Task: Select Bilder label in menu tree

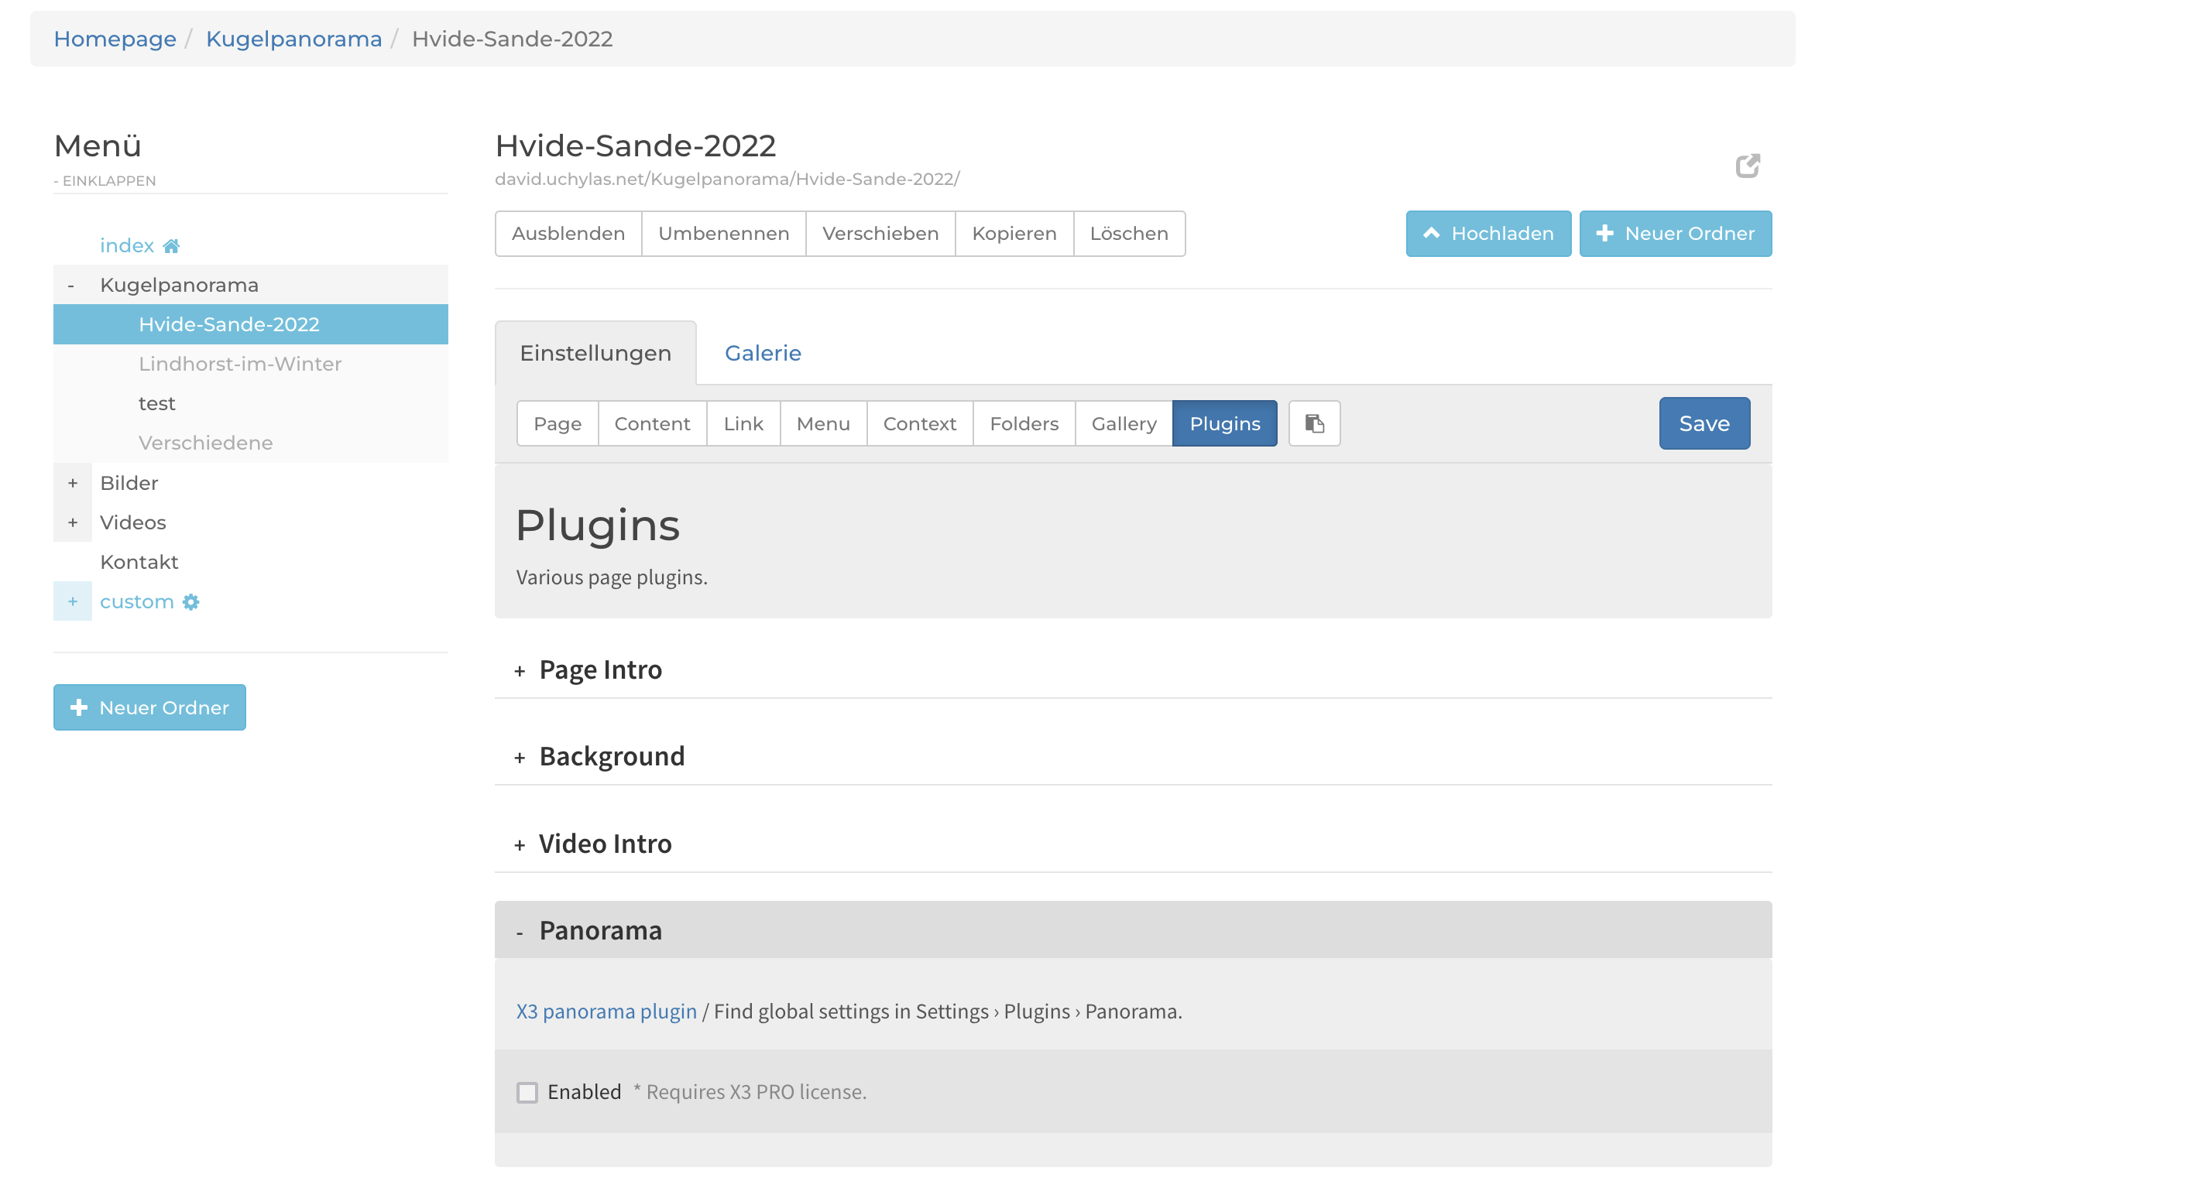Action: pos(129,483)
